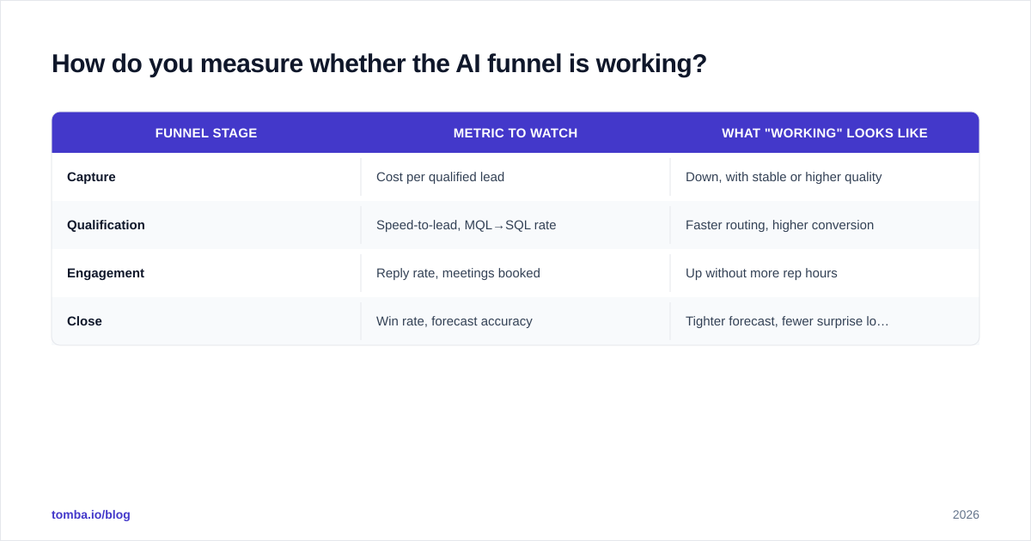Click the METRIC TO WATCH column header

[515, 133]
